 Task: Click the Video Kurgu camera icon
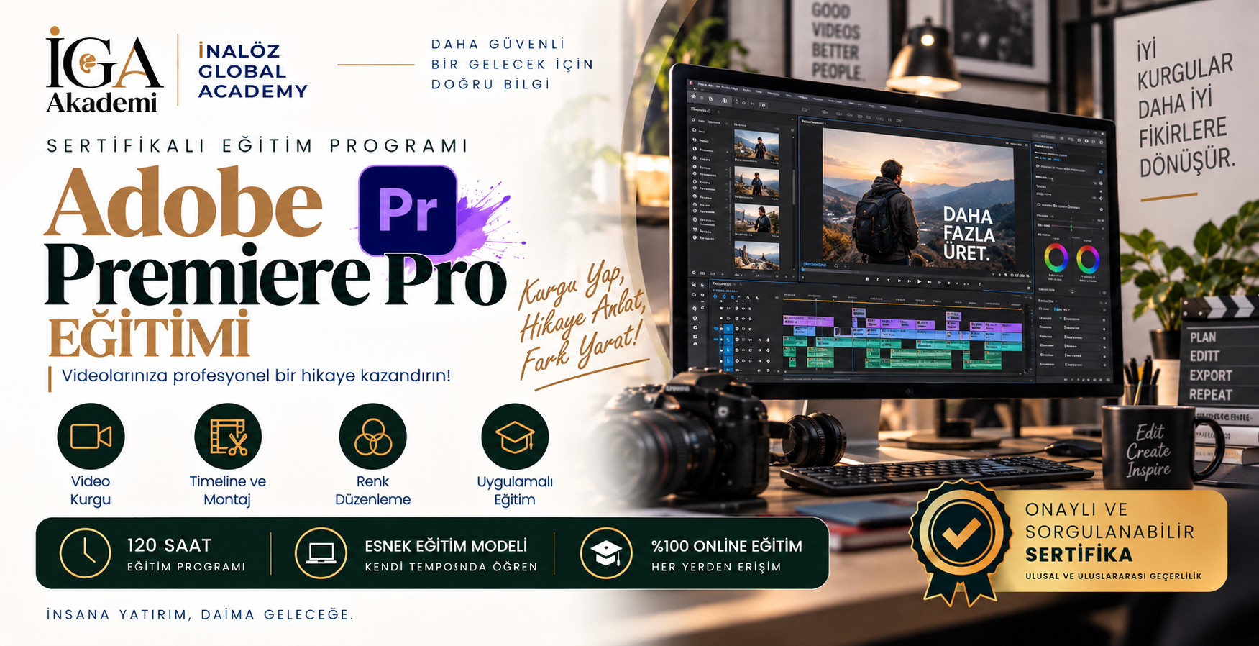[x=91, y=437]
